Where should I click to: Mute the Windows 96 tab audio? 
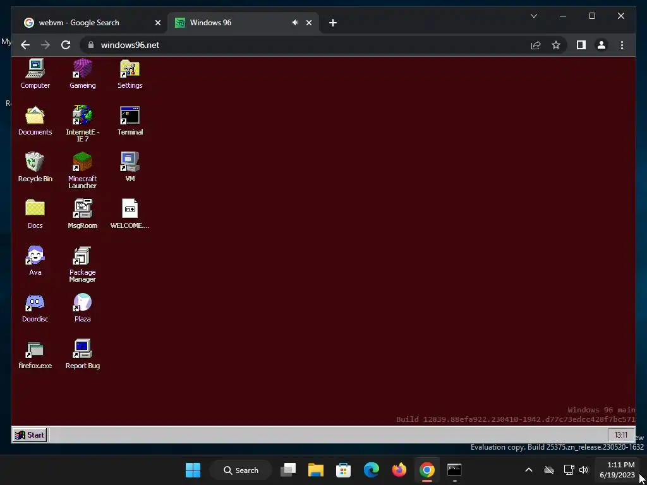coord(295,23)
